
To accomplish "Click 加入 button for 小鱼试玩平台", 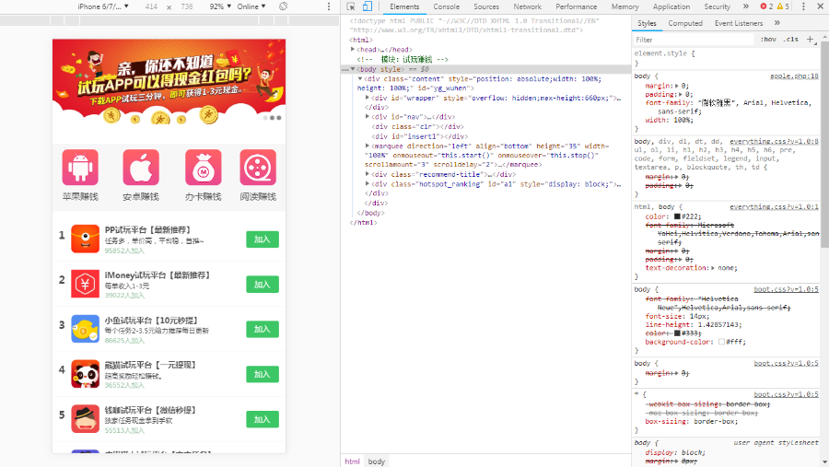I will 263,329.
